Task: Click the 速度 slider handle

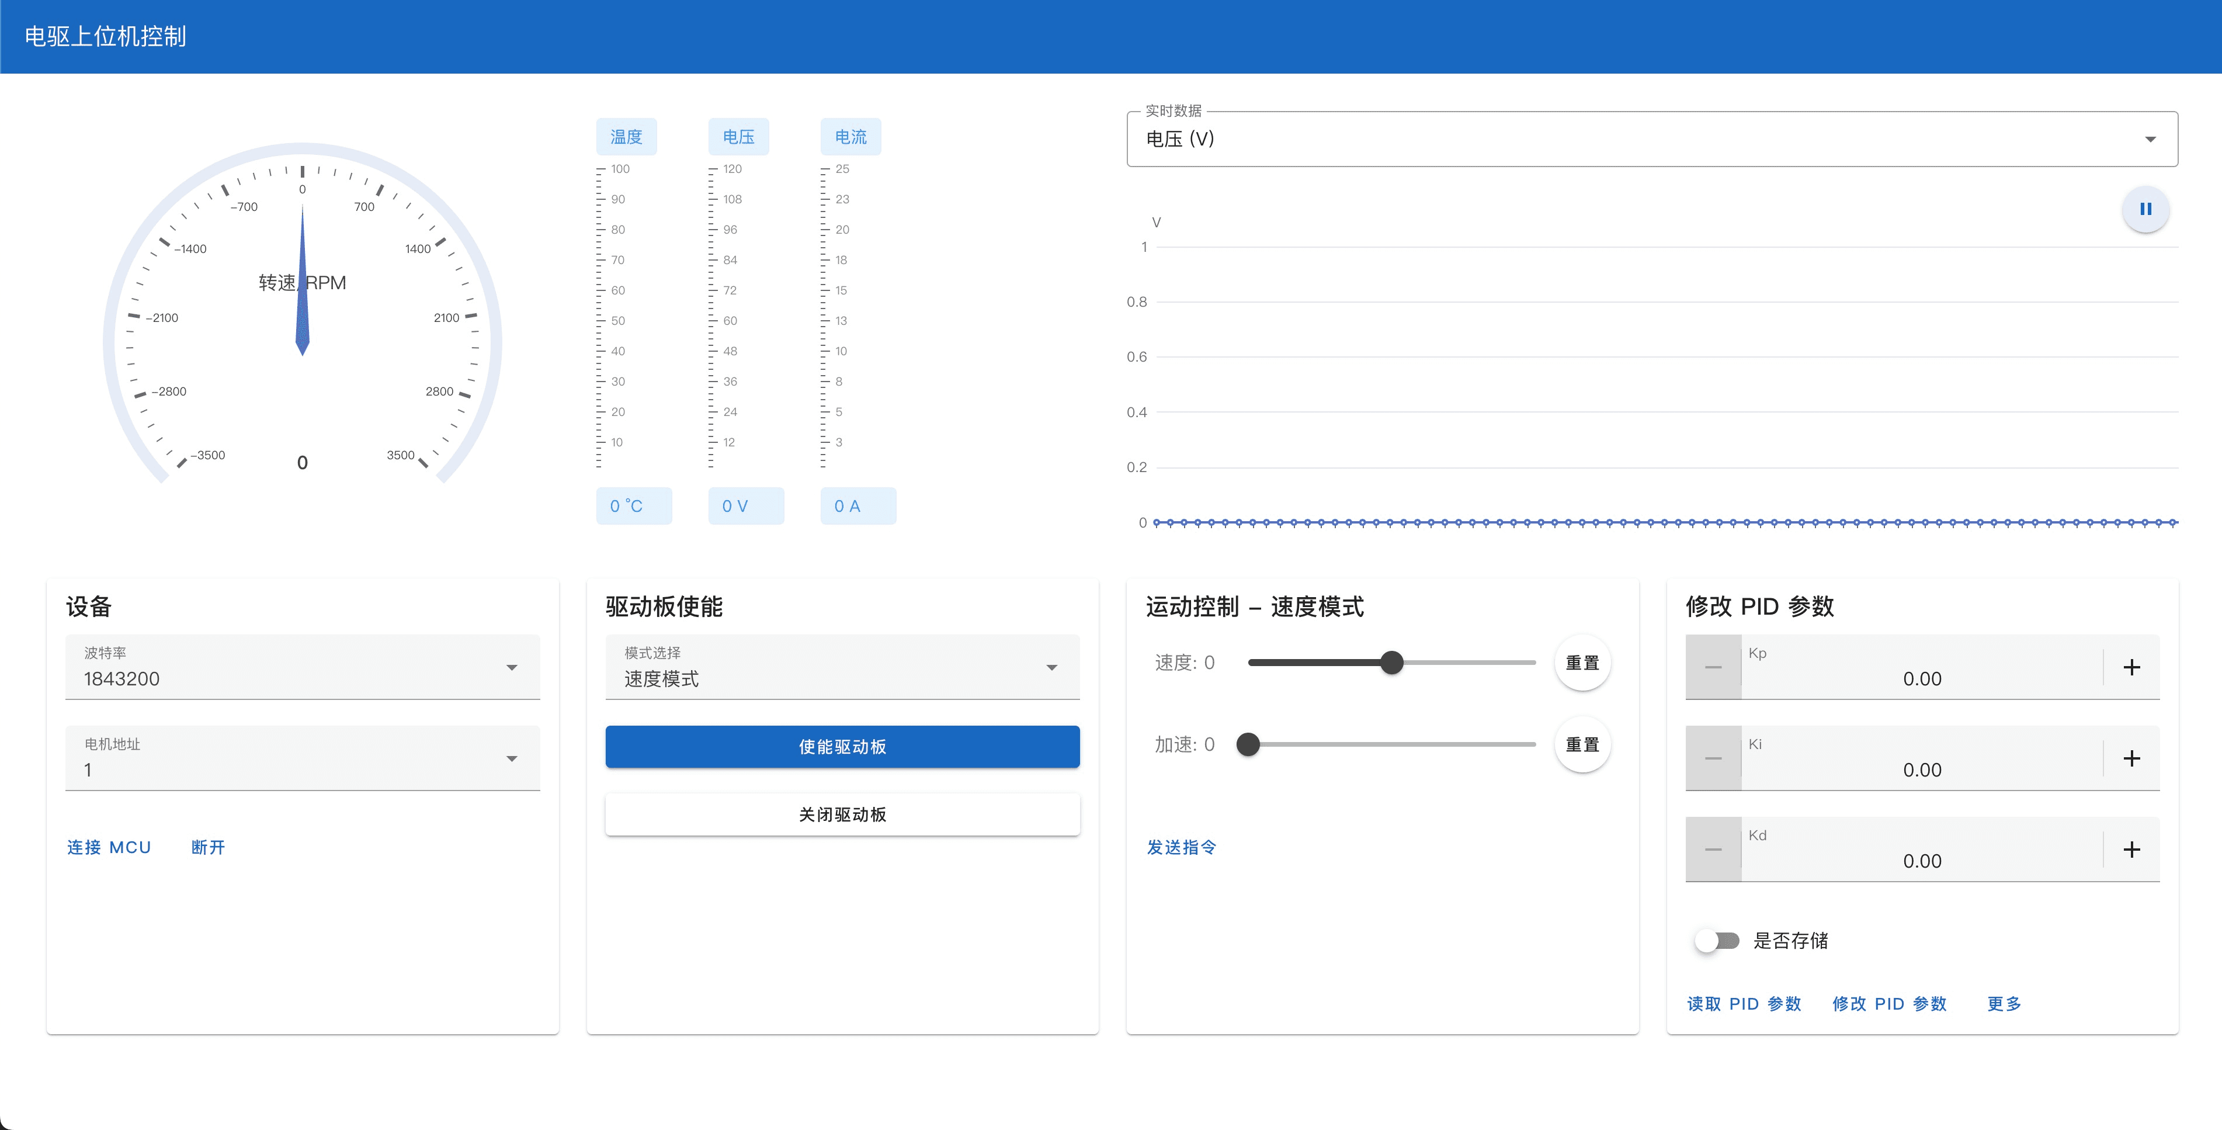Action: (1392, 663)
